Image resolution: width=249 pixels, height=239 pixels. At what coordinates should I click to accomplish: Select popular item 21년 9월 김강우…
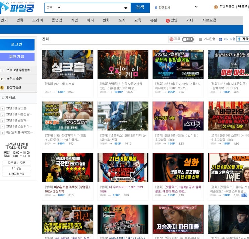click(18, 121)
